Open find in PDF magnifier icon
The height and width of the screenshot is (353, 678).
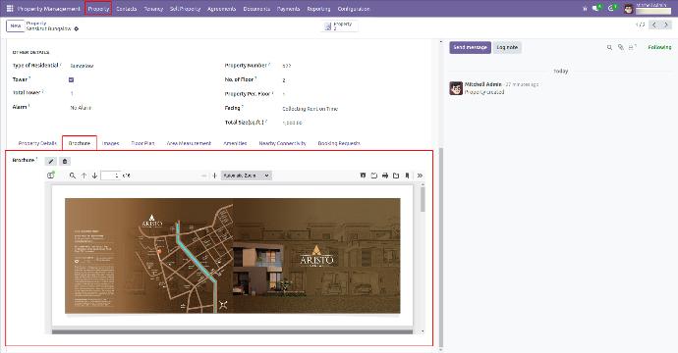coord(72,176)
